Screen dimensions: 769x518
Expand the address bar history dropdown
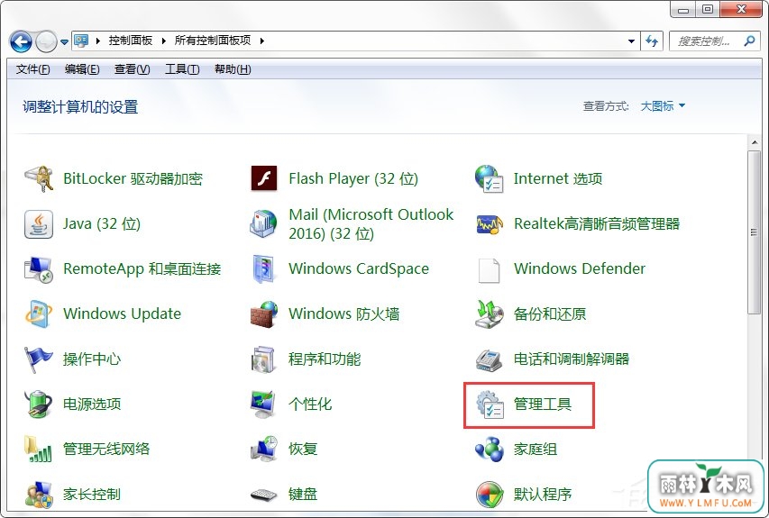(x=632, y=41)
